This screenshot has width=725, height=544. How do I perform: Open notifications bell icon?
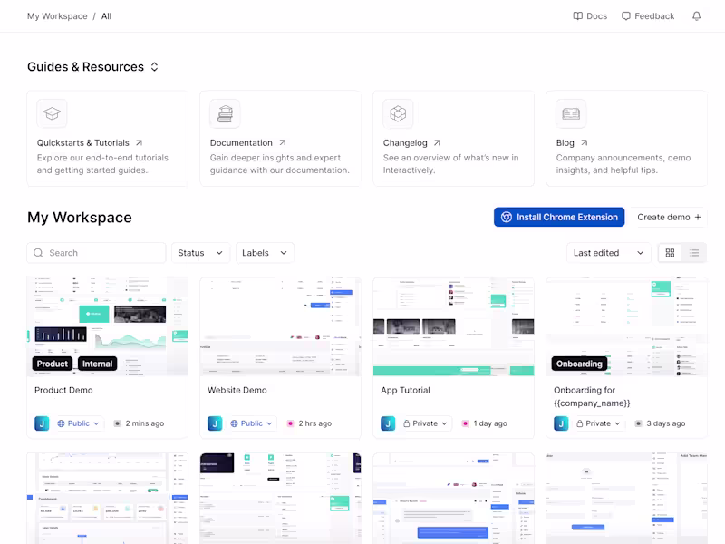pos(696,16)
